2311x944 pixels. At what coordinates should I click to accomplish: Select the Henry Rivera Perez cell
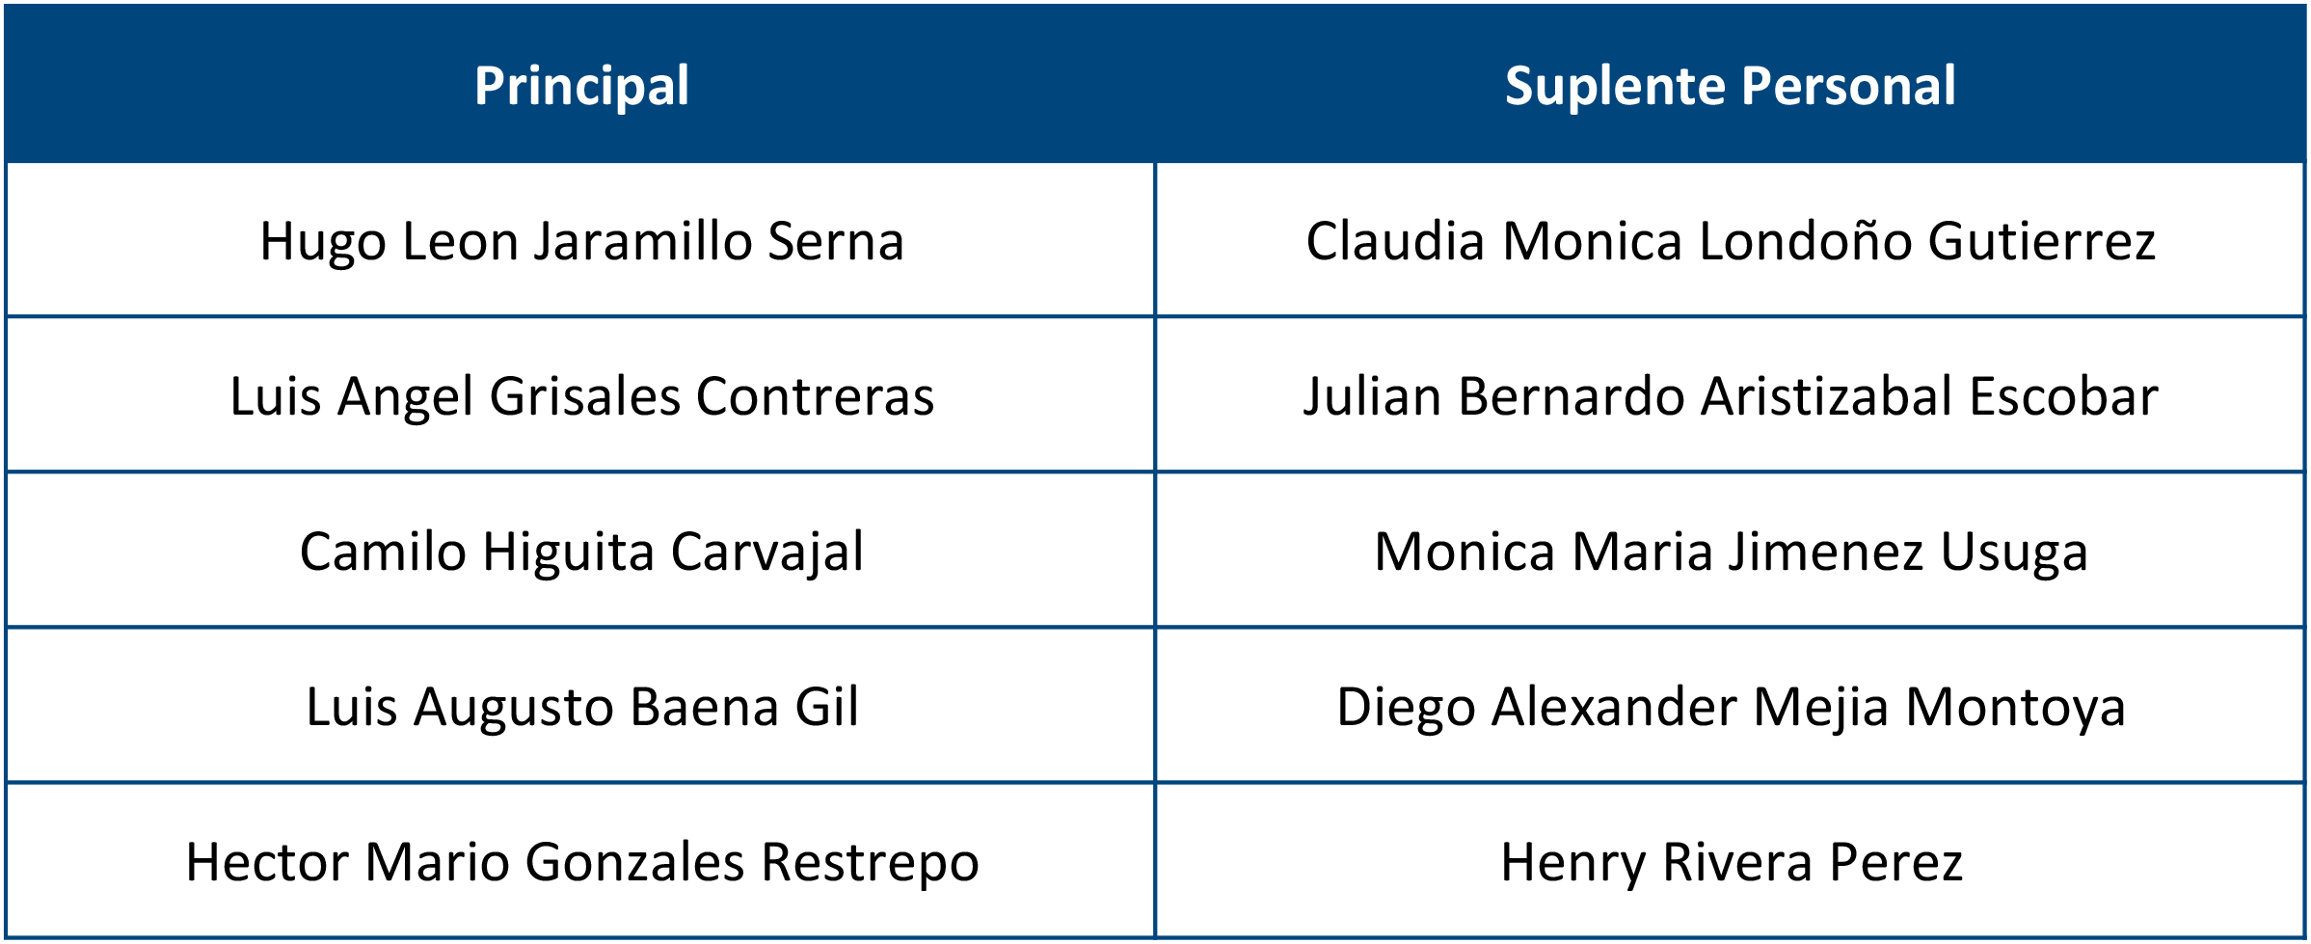[1730, 862]
